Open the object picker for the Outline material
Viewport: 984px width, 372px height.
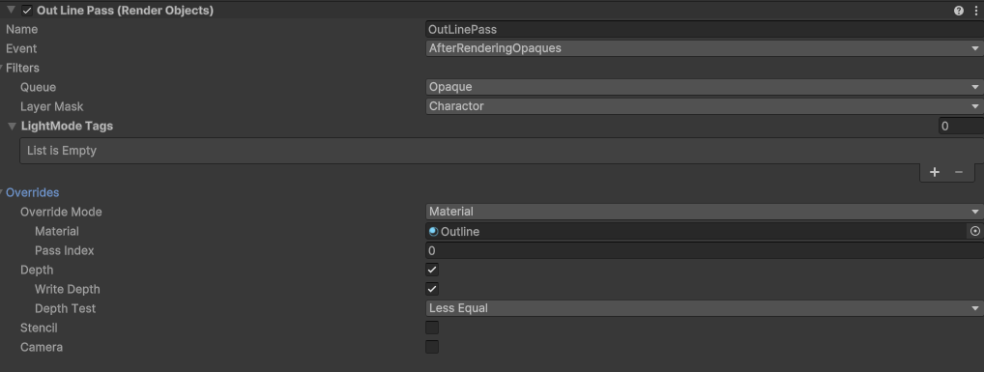pos(974,232)
